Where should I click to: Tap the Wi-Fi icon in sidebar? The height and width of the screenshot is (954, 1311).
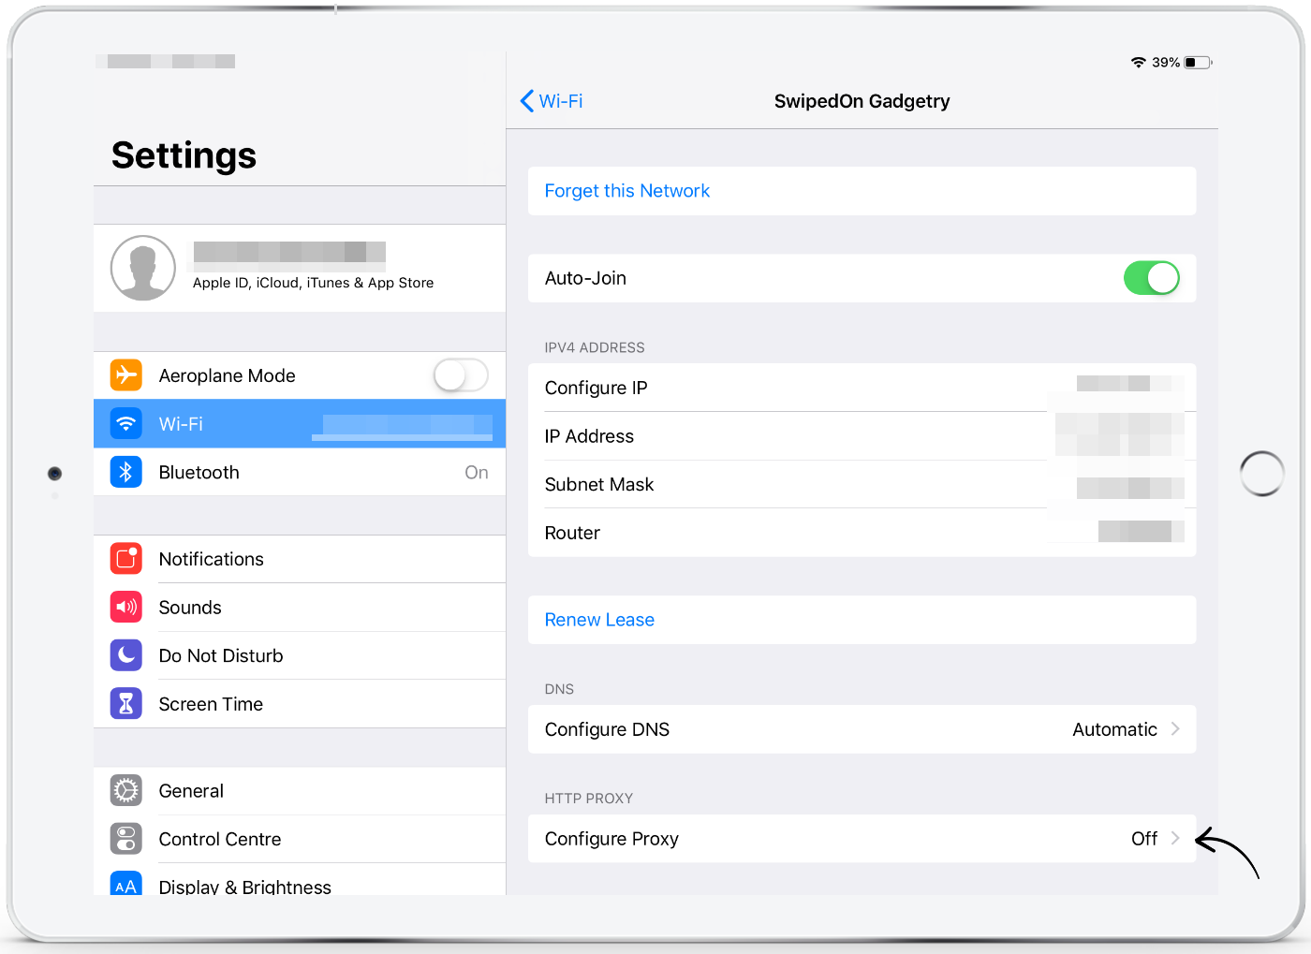(126, 424)
